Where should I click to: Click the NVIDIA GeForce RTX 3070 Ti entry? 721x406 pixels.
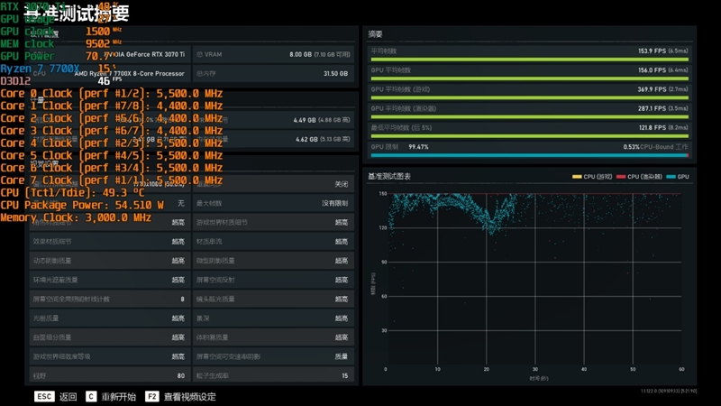(x=144, y=54)
